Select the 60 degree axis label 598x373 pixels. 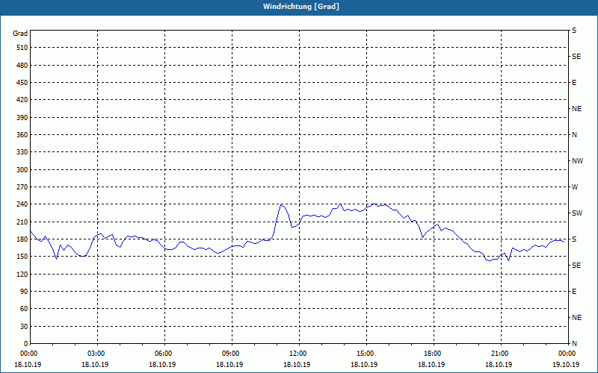coord(24,309)
